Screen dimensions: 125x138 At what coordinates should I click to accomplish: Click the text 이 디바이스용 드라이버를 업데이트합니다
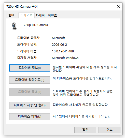(82, 78)
